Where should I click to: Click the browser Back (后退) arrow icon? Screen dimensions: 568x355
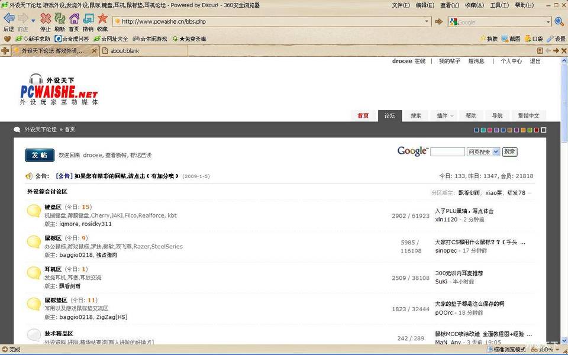coord(8,19)
